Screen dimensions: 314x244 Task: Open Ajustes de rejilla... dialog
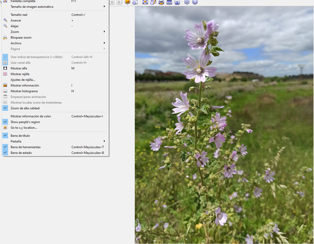click(23, 80)
